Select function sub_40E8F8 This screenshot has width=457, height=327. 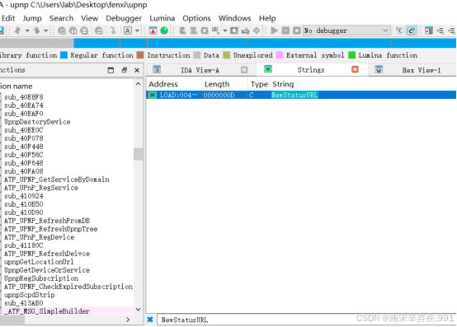coord(24,97)
